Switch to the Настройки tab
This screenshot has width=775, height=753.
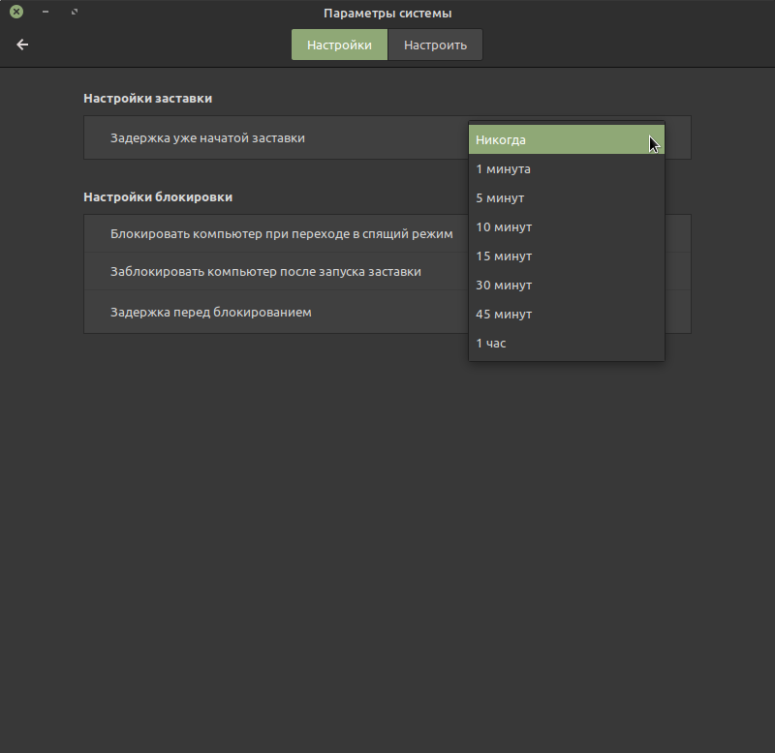pos(339,45)
